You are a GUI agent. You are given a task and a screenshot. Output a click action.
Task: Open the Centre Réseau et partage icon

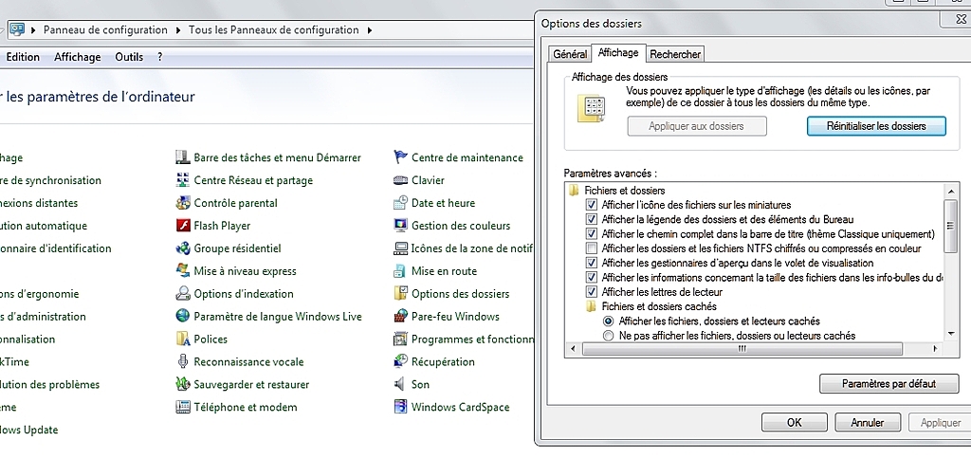tap(183, 180)
